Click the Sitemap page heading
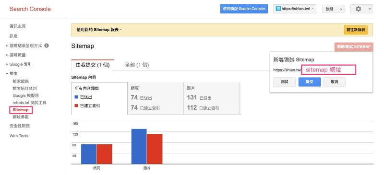Screen dimensions: 384x175 (x=83, y=46)
